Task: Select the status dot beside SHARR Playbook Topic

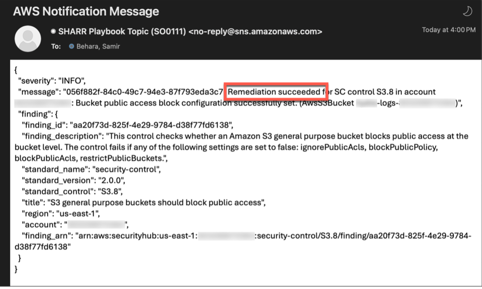Action: point(53,31)
